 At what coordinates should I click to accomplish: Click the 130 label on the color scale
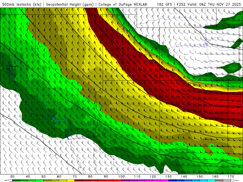[169, 177]
